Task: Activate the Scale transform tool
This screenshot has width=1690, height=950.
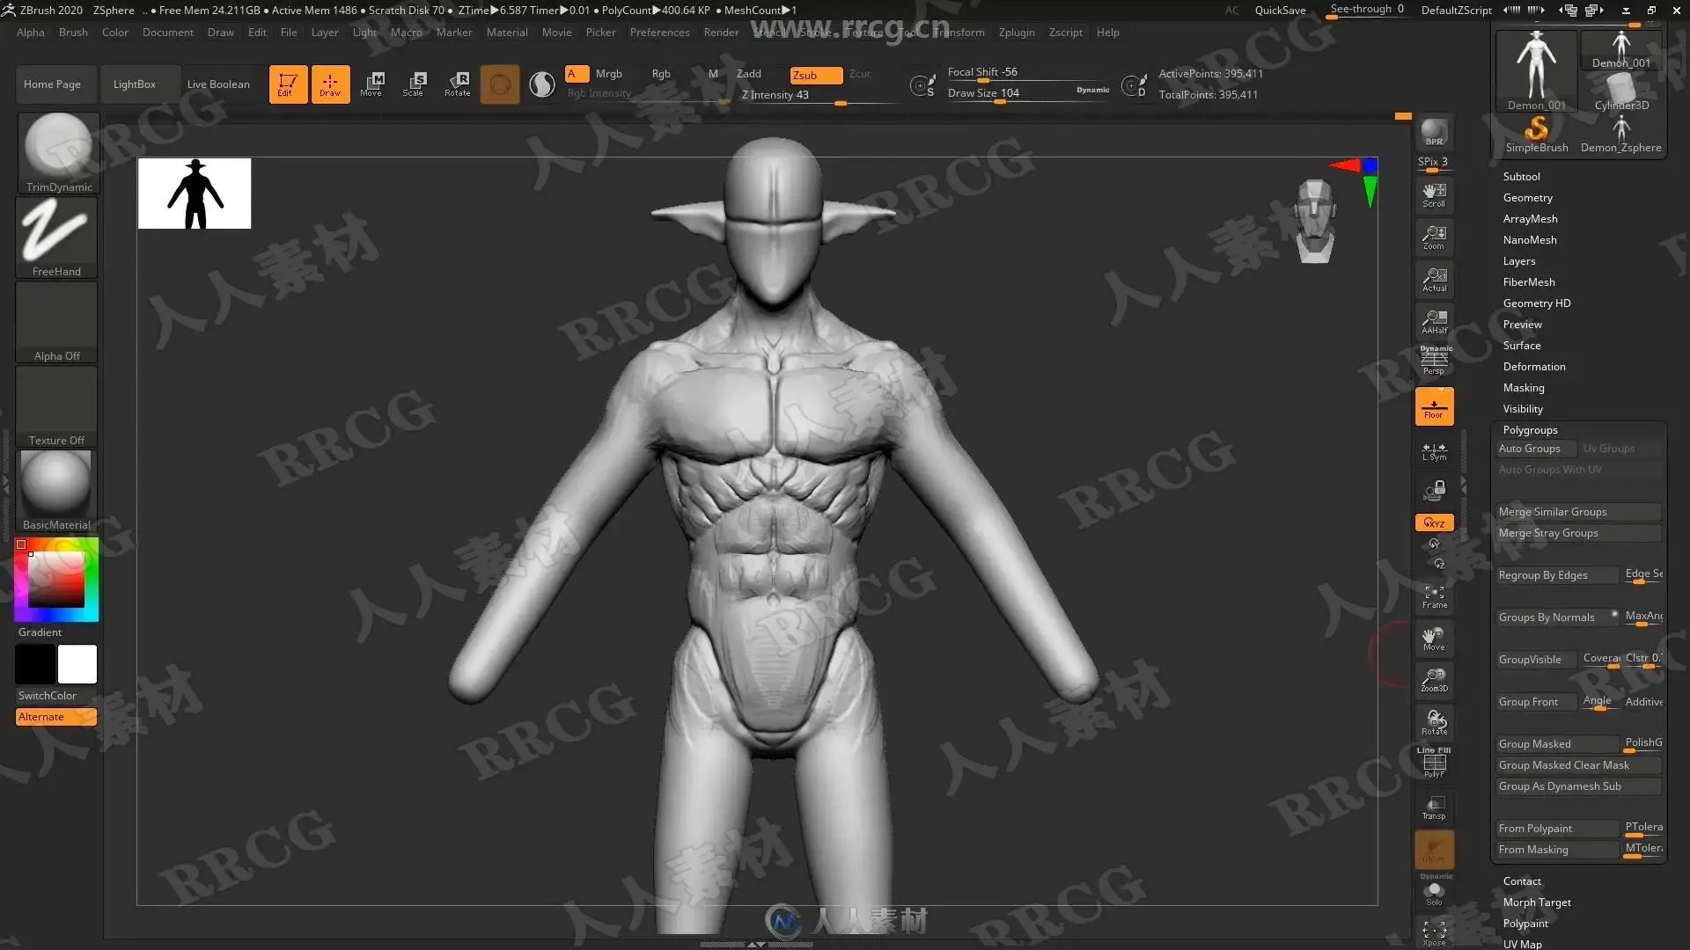Action: click(x=414, y=84)
